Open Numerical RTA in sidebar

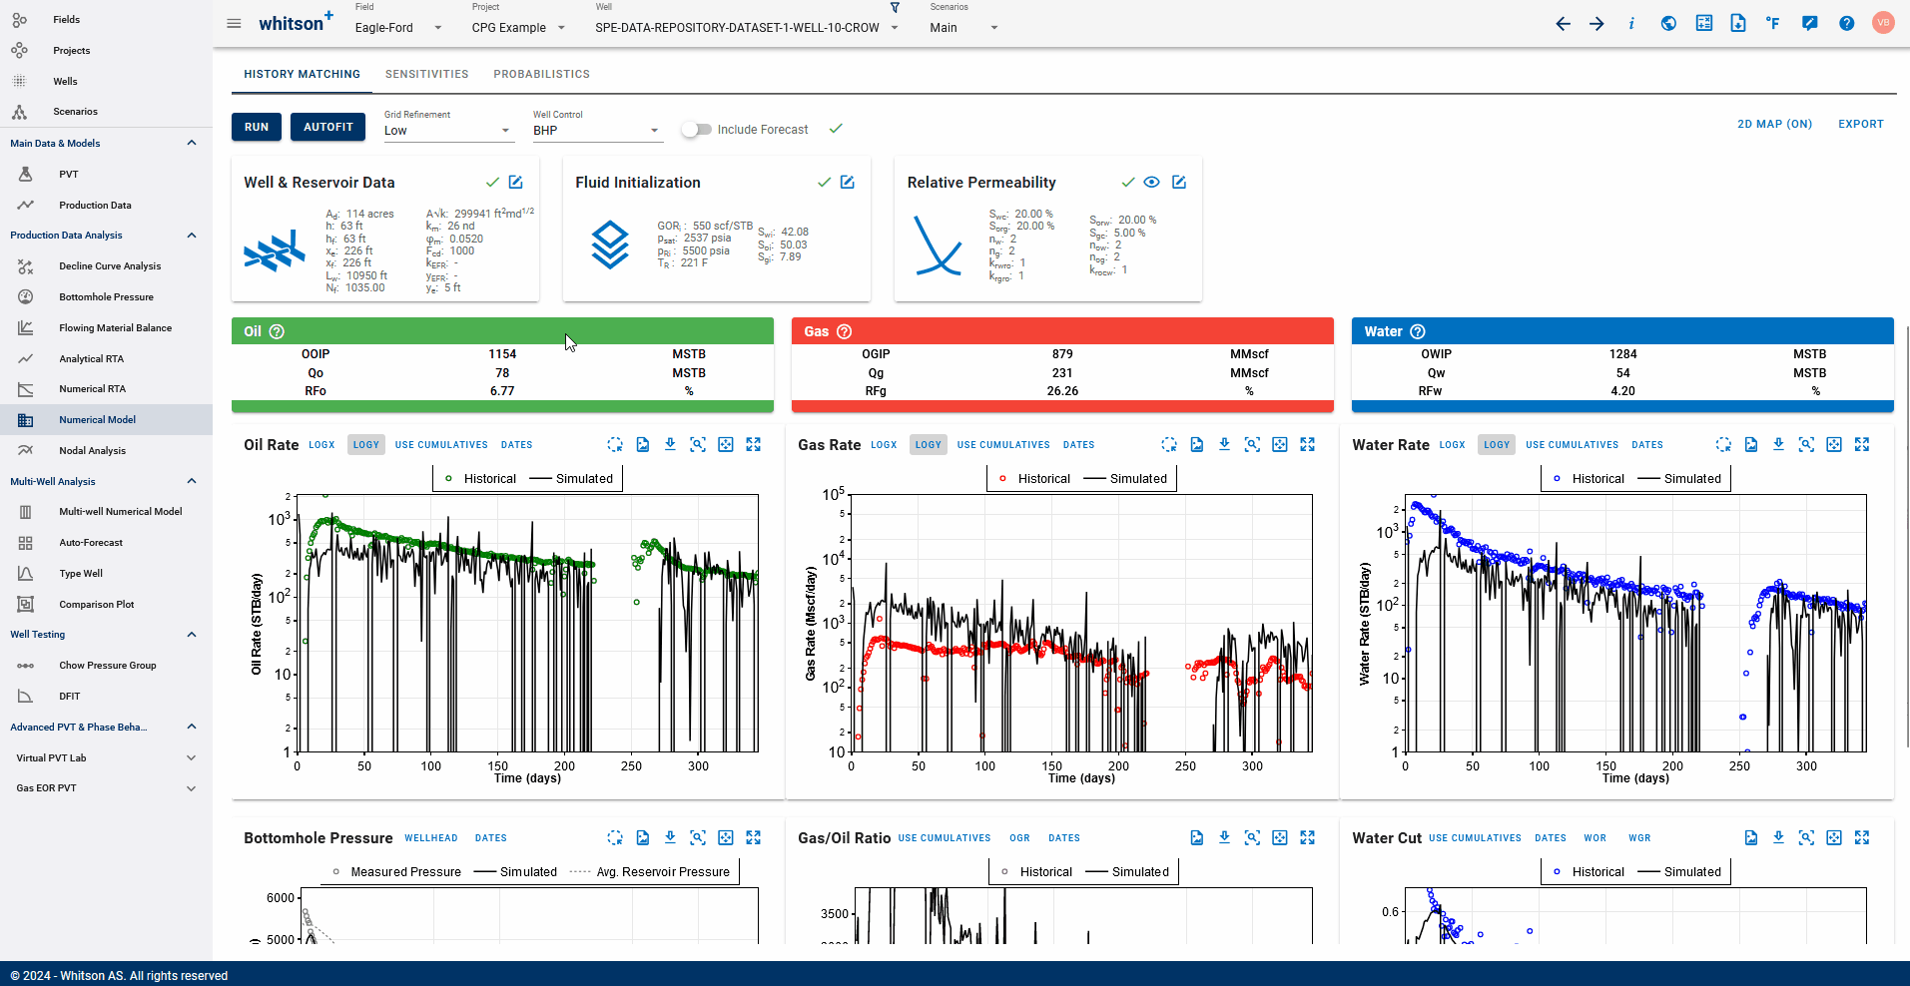(x=92, y=389)
